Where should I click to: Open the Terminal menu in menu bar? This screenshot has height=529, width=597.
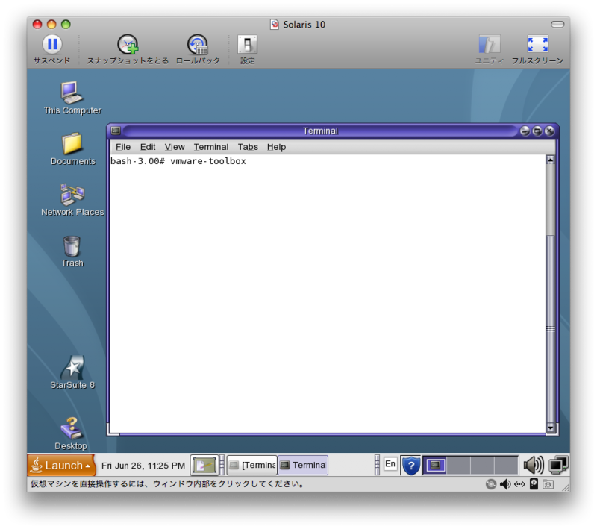[211, 147]
